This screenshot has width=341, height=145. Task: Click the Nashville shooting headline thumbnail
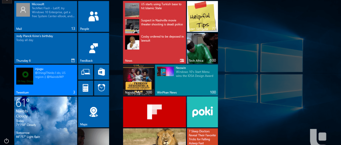tap(132, 26)
